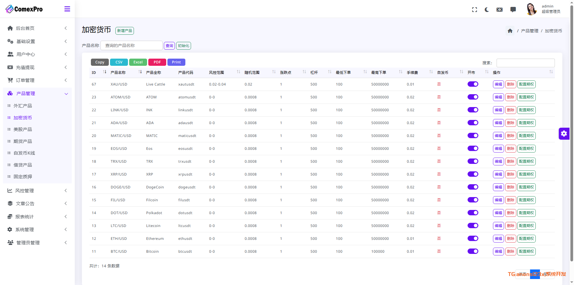Open the floating settings gear panel

[x=564, y=134]
